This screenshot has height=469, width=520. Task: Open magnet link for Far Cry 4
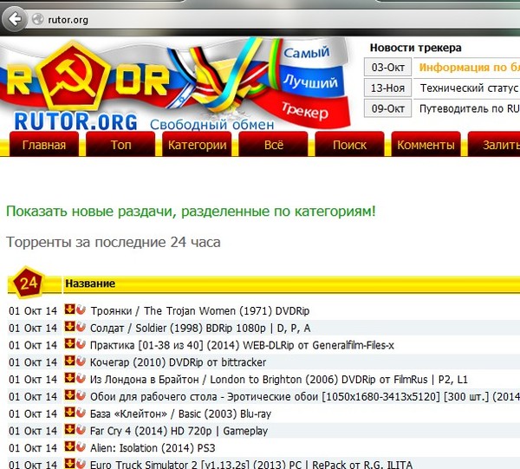point(81,430)
